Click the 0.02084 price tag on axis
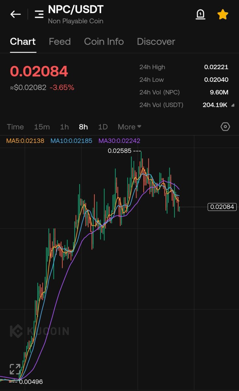 click(x=223, y=207)
